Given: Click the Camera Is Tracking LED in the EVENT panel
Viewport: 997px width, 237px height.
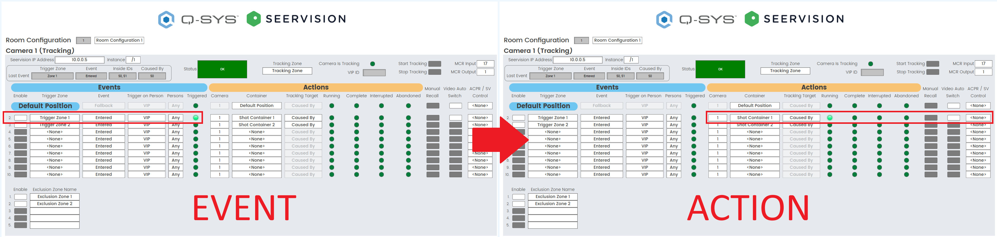Looking at the screenshot, I should coord(372,64).
